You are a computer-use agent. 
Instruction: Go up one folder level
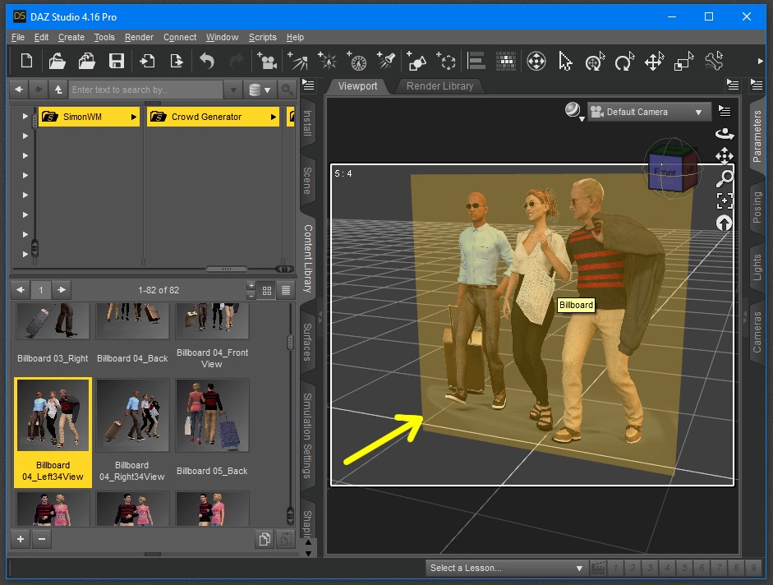click(x=58, y=90)
